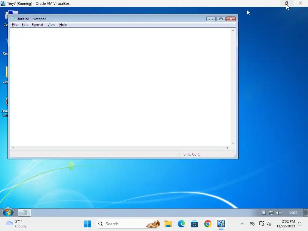Click the host taskbar Search box
Image resolution: width=308 pixels, height=231 pixels.
[x=128, y=224]
